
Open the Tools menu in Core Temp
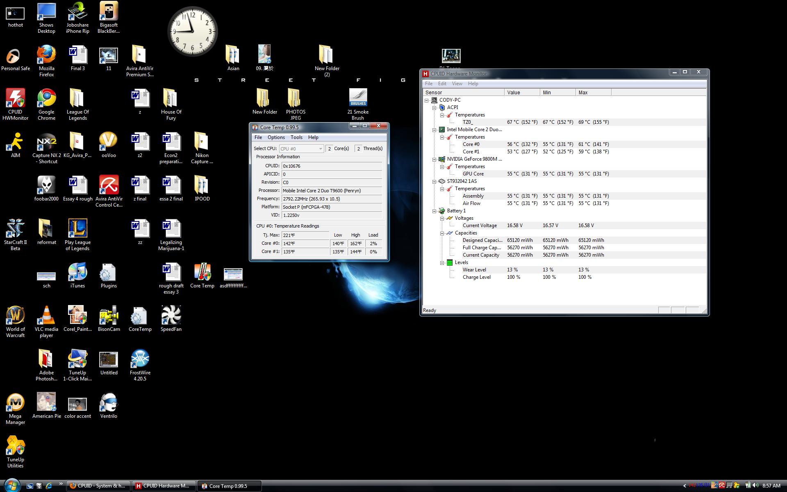(x=296, y=137)
